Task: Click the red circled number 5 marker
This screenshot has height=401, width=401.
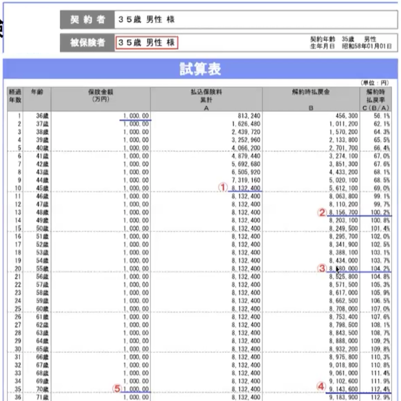Action: (x=116, y=388)
